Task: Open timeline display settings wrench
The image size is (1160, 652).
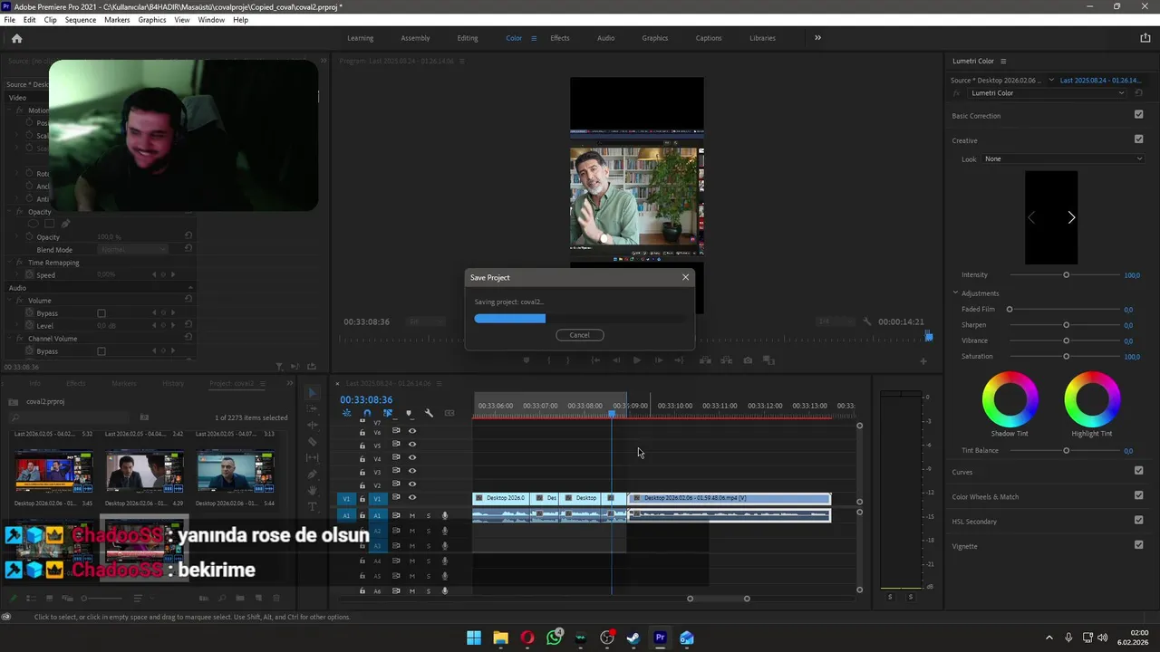Action: (x=429, y=413)
